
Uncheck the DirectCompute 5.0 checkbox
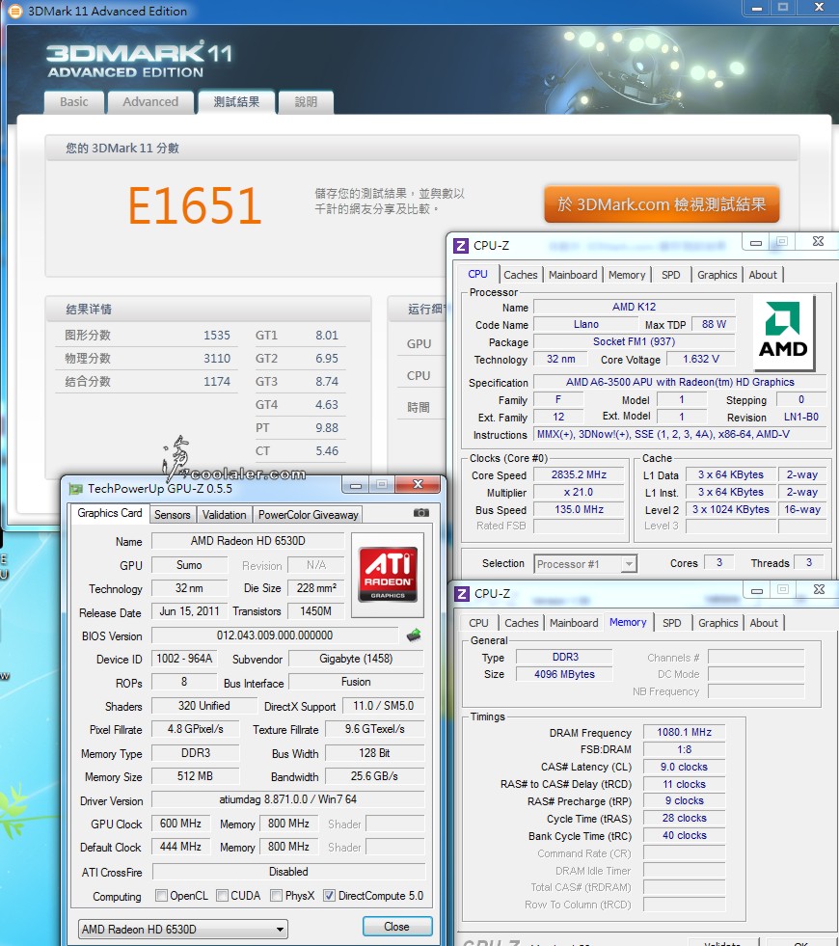(330, 896)
